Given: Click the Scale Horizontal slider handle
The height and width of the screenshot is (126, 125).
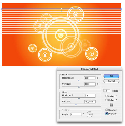Looking at the screenshot, I should (x=79, y=81).
